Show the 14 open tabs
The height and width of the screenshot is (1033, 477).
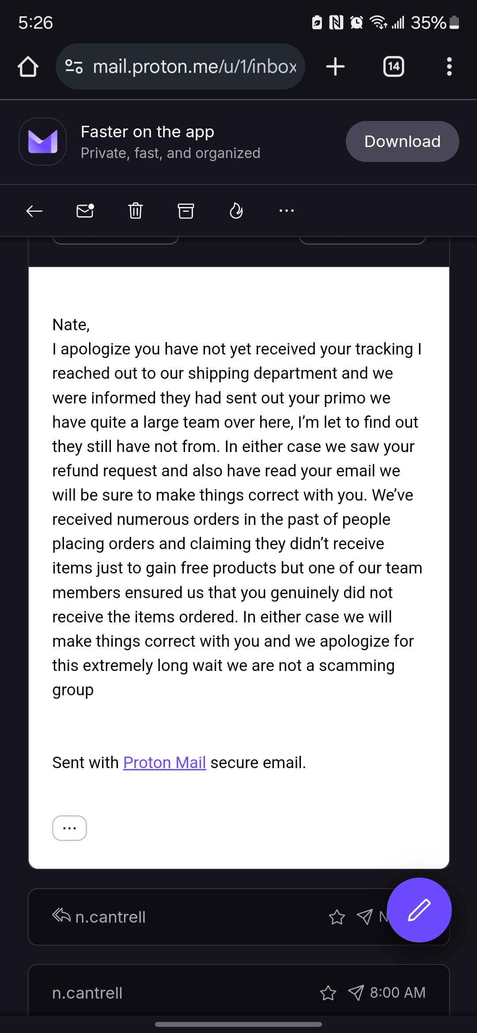click(394, 67)
